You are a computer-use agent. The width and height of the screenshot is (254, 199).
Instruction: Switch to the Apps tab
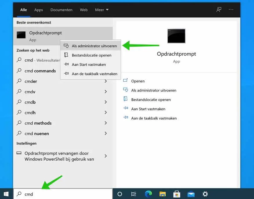tap(39, 10)
